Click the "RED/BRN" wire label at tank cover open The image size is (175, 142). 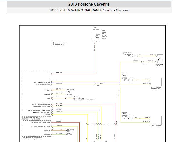59,121
